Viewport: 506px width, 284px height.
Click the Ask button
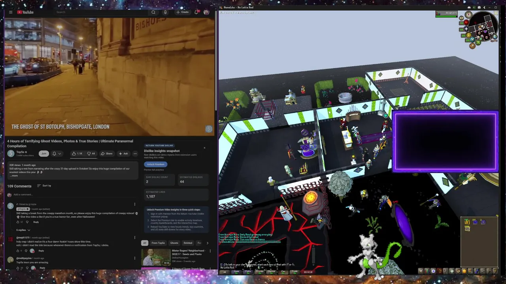point(124,153)
